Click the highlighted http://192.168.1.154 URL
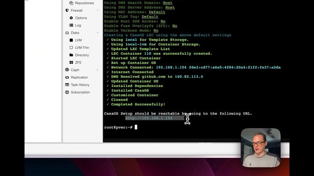Viewport: 314px width, 176px height. [149, 118]
